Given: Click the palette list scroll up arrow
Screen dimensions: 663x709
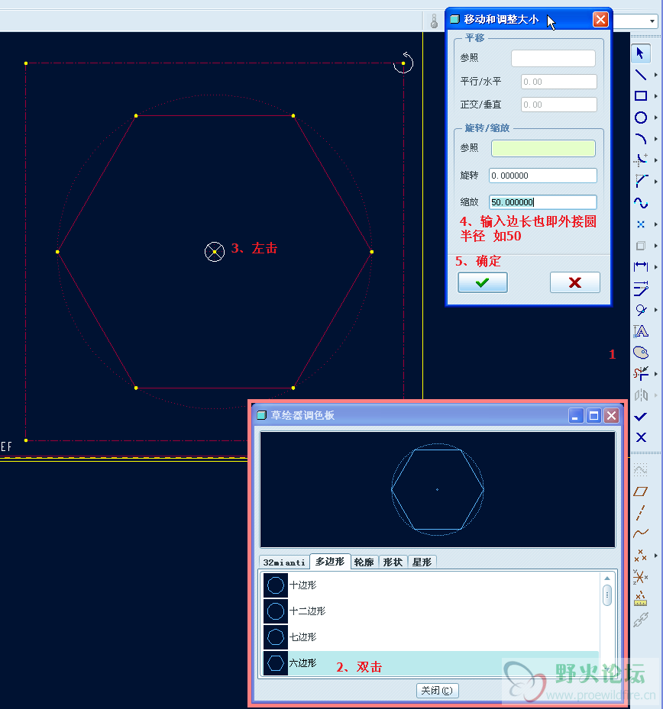Looking at the screenshot, I should pyautogui.click(x=607, y=578).
